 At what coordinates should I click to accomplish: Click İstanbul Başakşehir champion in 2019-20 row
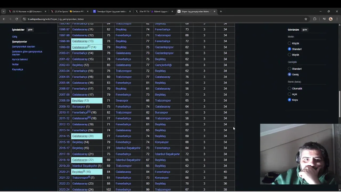click(x=85, y=166)
